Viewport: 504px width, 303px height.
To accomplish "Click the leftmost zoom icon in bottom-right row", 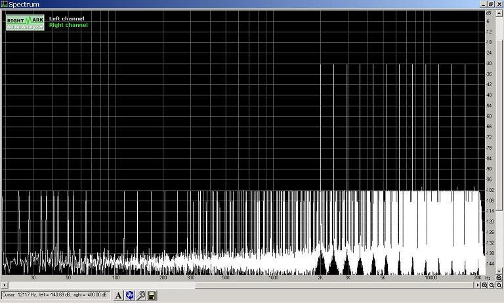I will pos(484,285).
